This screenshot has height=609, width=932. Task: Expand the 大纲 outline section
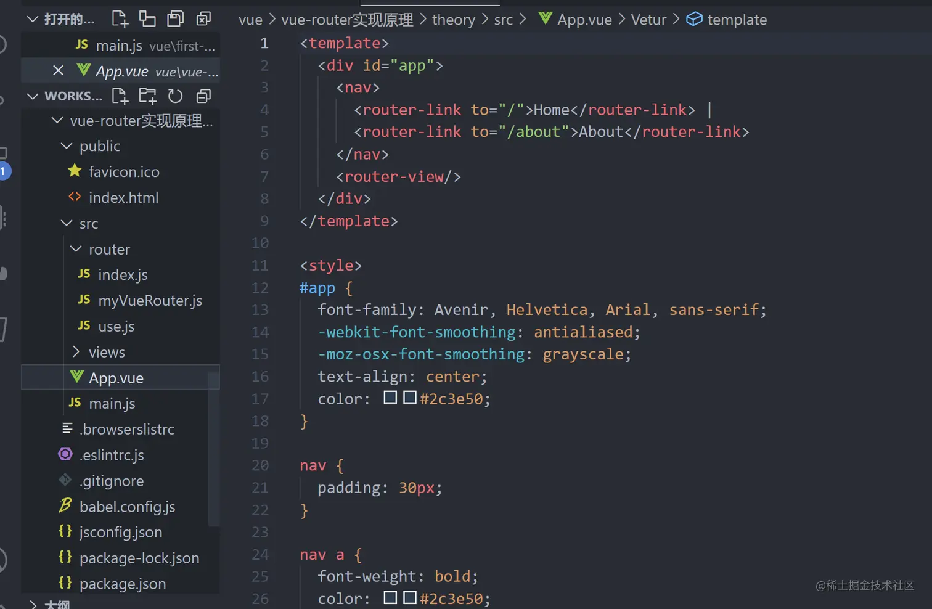click(x=33, y=605)
